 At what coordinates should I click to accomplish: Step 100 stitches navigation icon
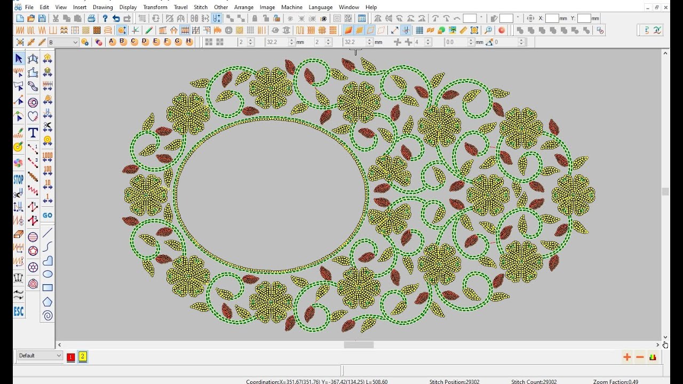click(47, 171)
